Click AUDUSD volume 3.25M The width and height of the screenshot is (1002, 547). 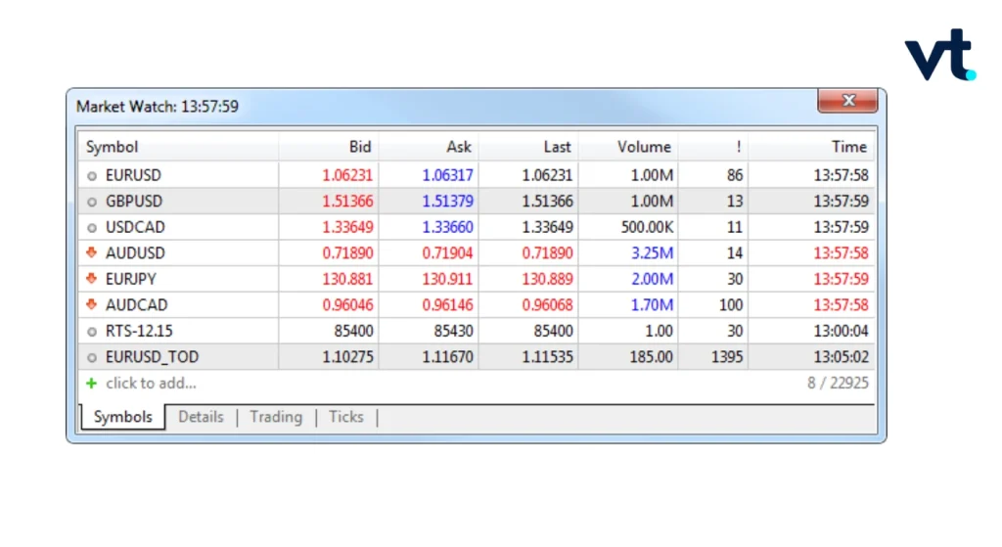[652, 253]
